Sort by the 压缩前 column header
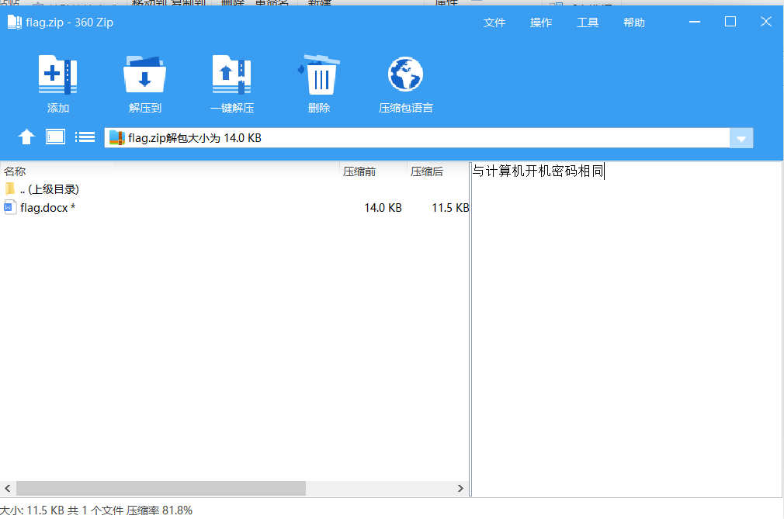The width and height of the screenshot is (784, 519). 373,171
